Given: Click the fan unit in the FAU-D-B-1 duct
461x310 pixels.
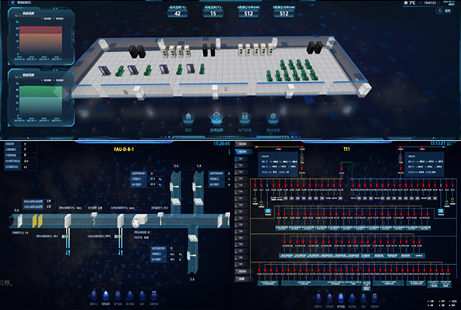Looking at the screenshot, I should point(139,221).
